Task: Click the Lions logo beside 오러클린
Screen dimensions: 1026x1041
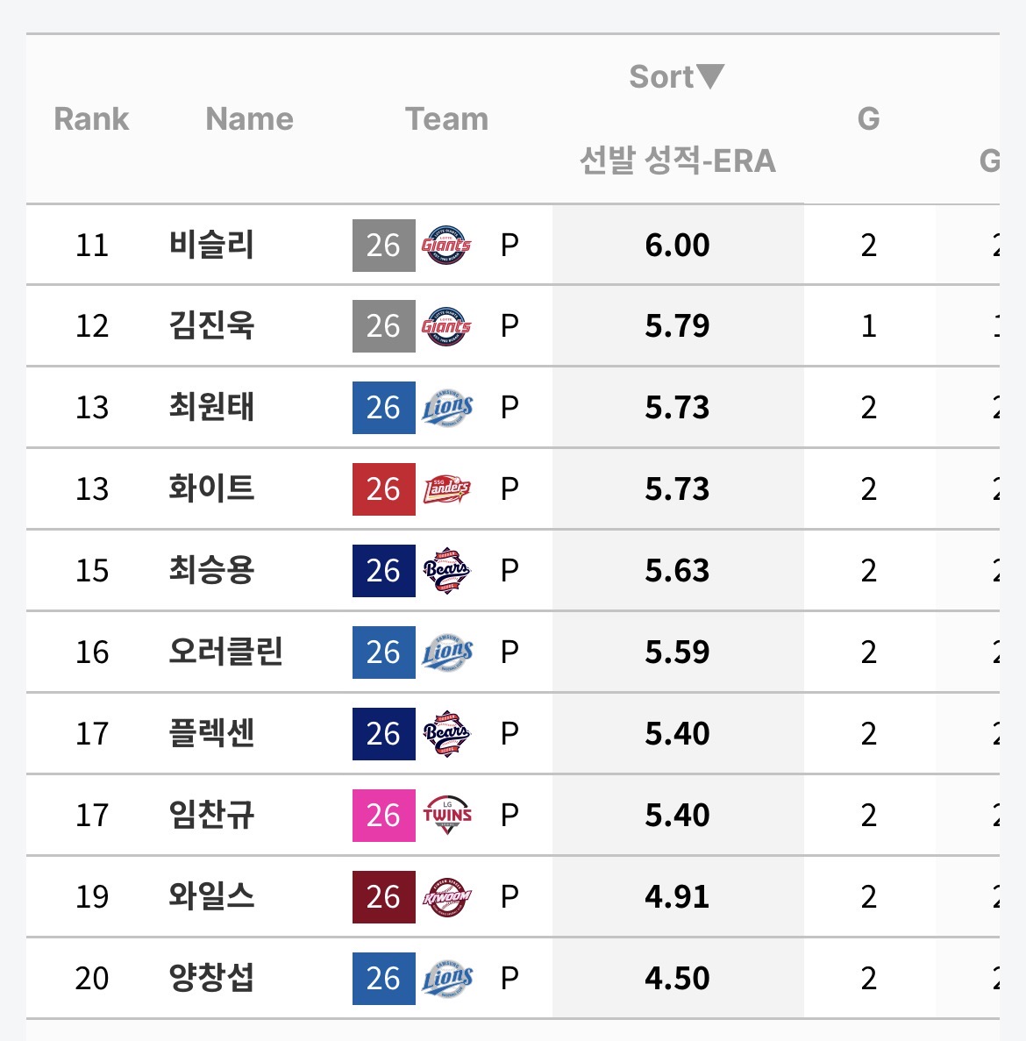Action: pos(446,652)
